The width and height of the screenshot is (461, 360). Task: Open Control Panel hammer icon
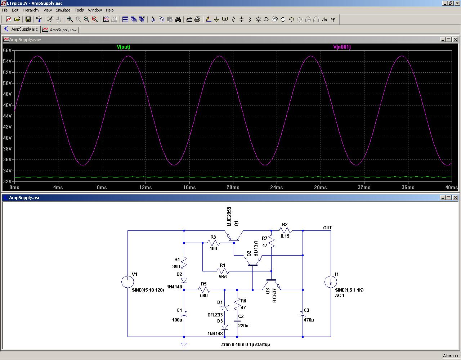(39, 19)
